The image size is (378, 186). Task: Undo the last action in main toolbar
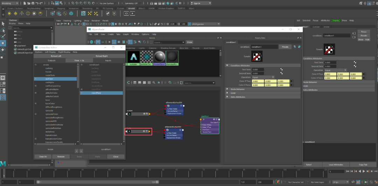37,3
